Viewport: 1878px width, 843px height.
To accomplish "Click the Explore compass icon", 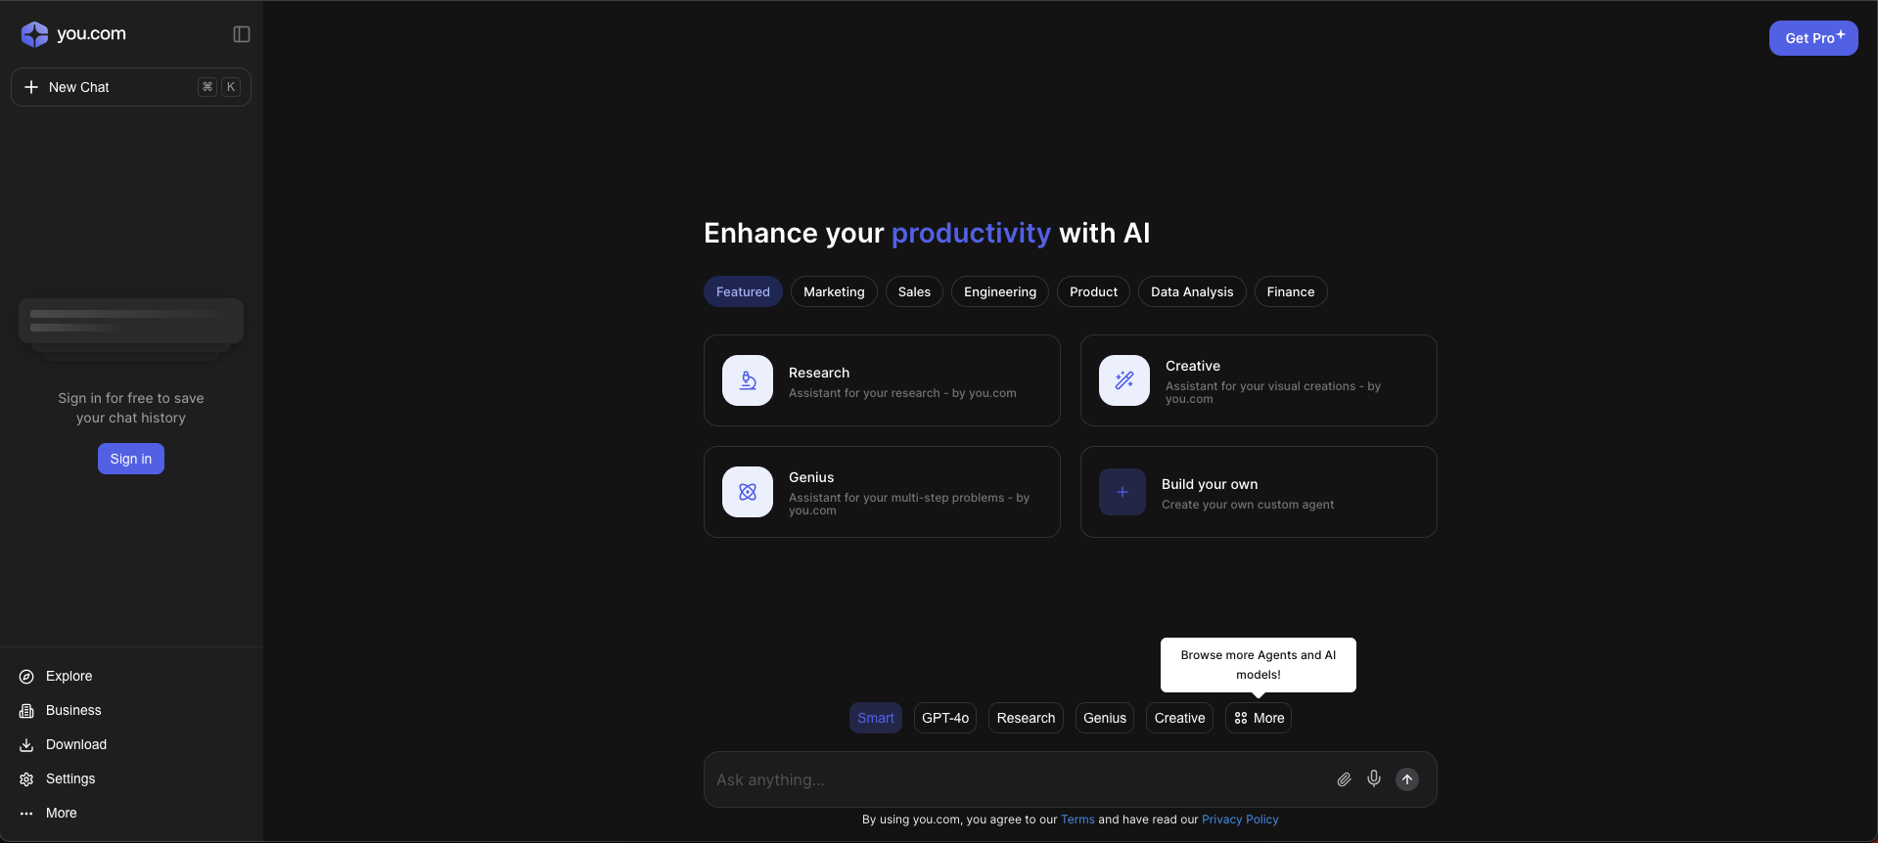I will pos(26,677).
